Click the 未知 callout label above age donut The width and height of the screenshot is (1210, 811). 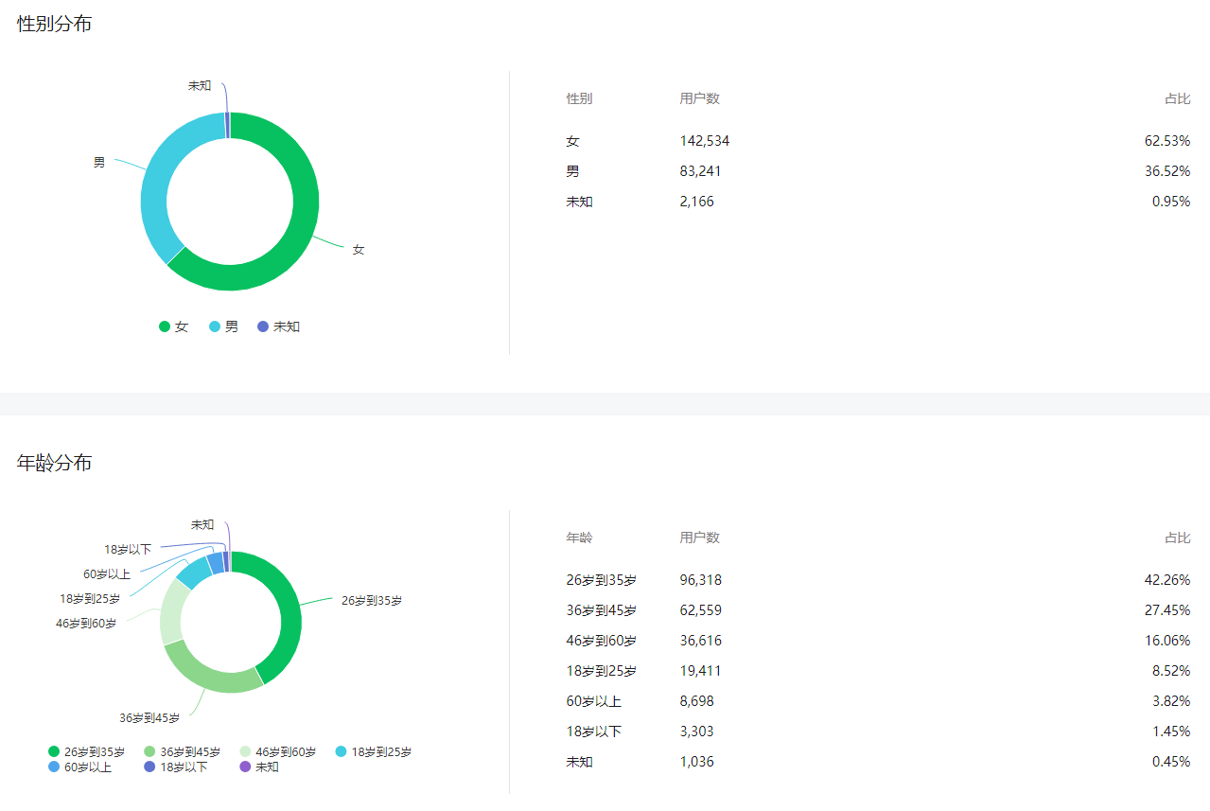pyautogui.click(x=202, y=524)
